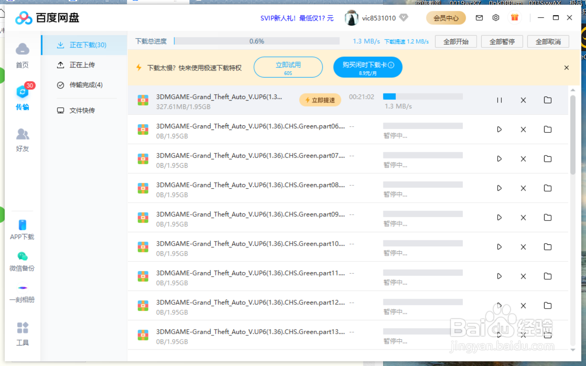Open the 首页 home section
This screenshot has width=586, height=366.
pos(22,55)
